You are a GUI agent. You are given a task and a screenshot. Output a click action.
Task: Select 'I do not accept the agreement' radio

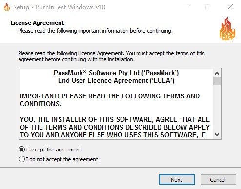coord(21,159)
